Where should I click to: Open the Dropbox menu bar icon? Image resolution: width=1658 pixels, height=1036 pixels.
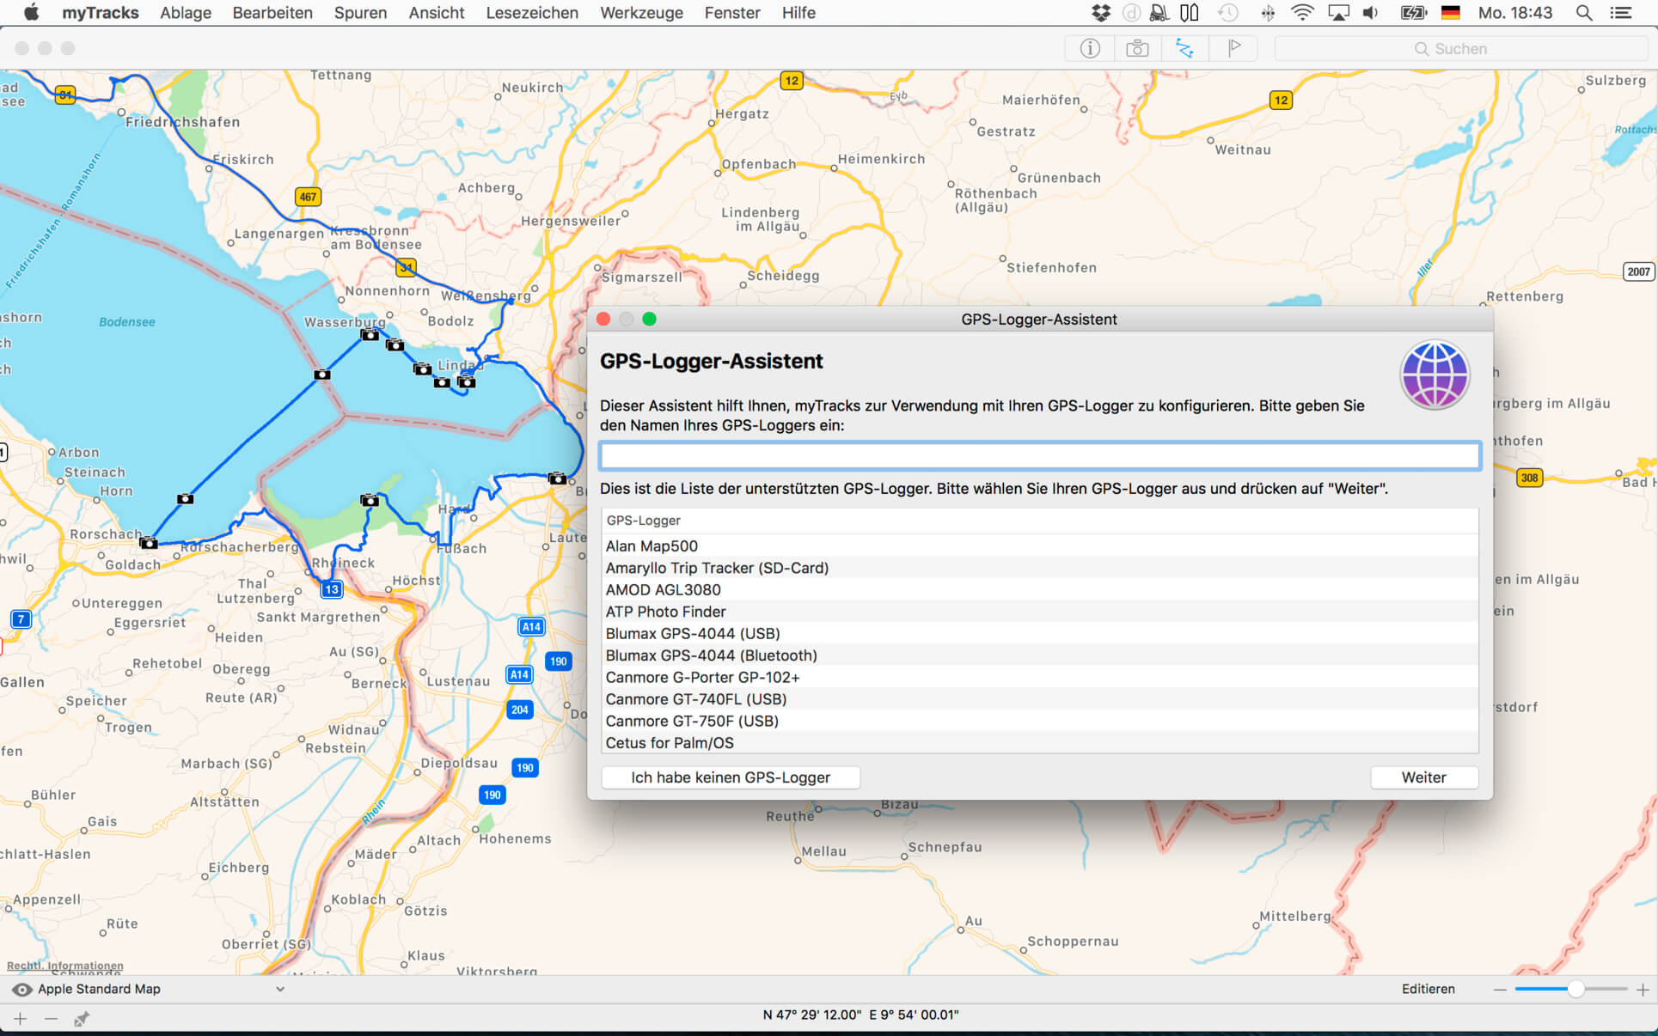coord(1100,13)
